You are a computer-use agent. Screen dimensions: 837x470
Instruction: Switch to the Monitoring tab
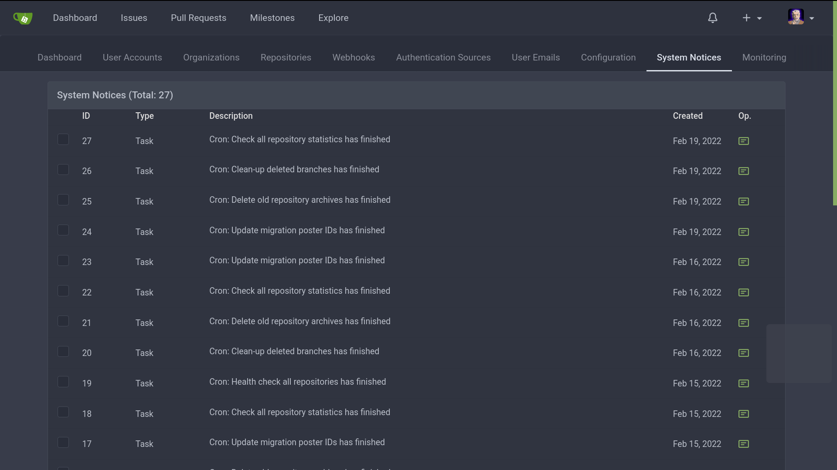click(x=764, y=57)
